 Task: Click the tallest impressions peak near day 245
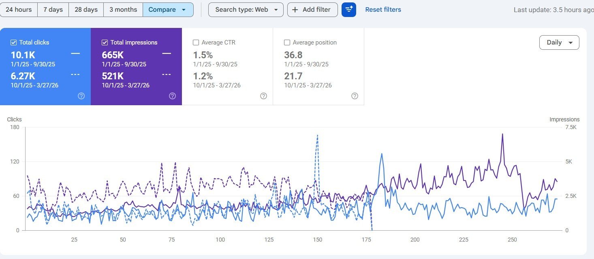[502, 134]
